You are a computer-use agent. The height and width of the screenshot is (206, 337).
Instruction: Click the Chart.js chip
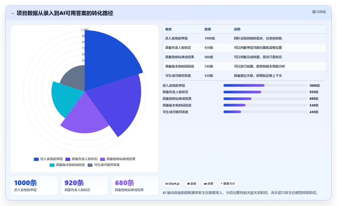tap(172, 184)
